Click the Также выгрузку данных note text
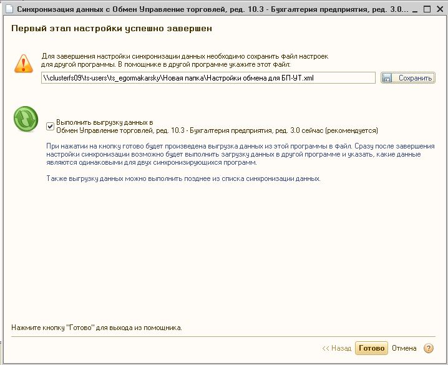The height and width of the screenshot is (365, 448). point(183,178)
